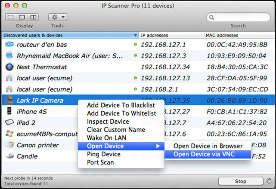This screenshot has height=189, width=276.
Task: Choose Wake On LAN
Action: tap(121, 138)
